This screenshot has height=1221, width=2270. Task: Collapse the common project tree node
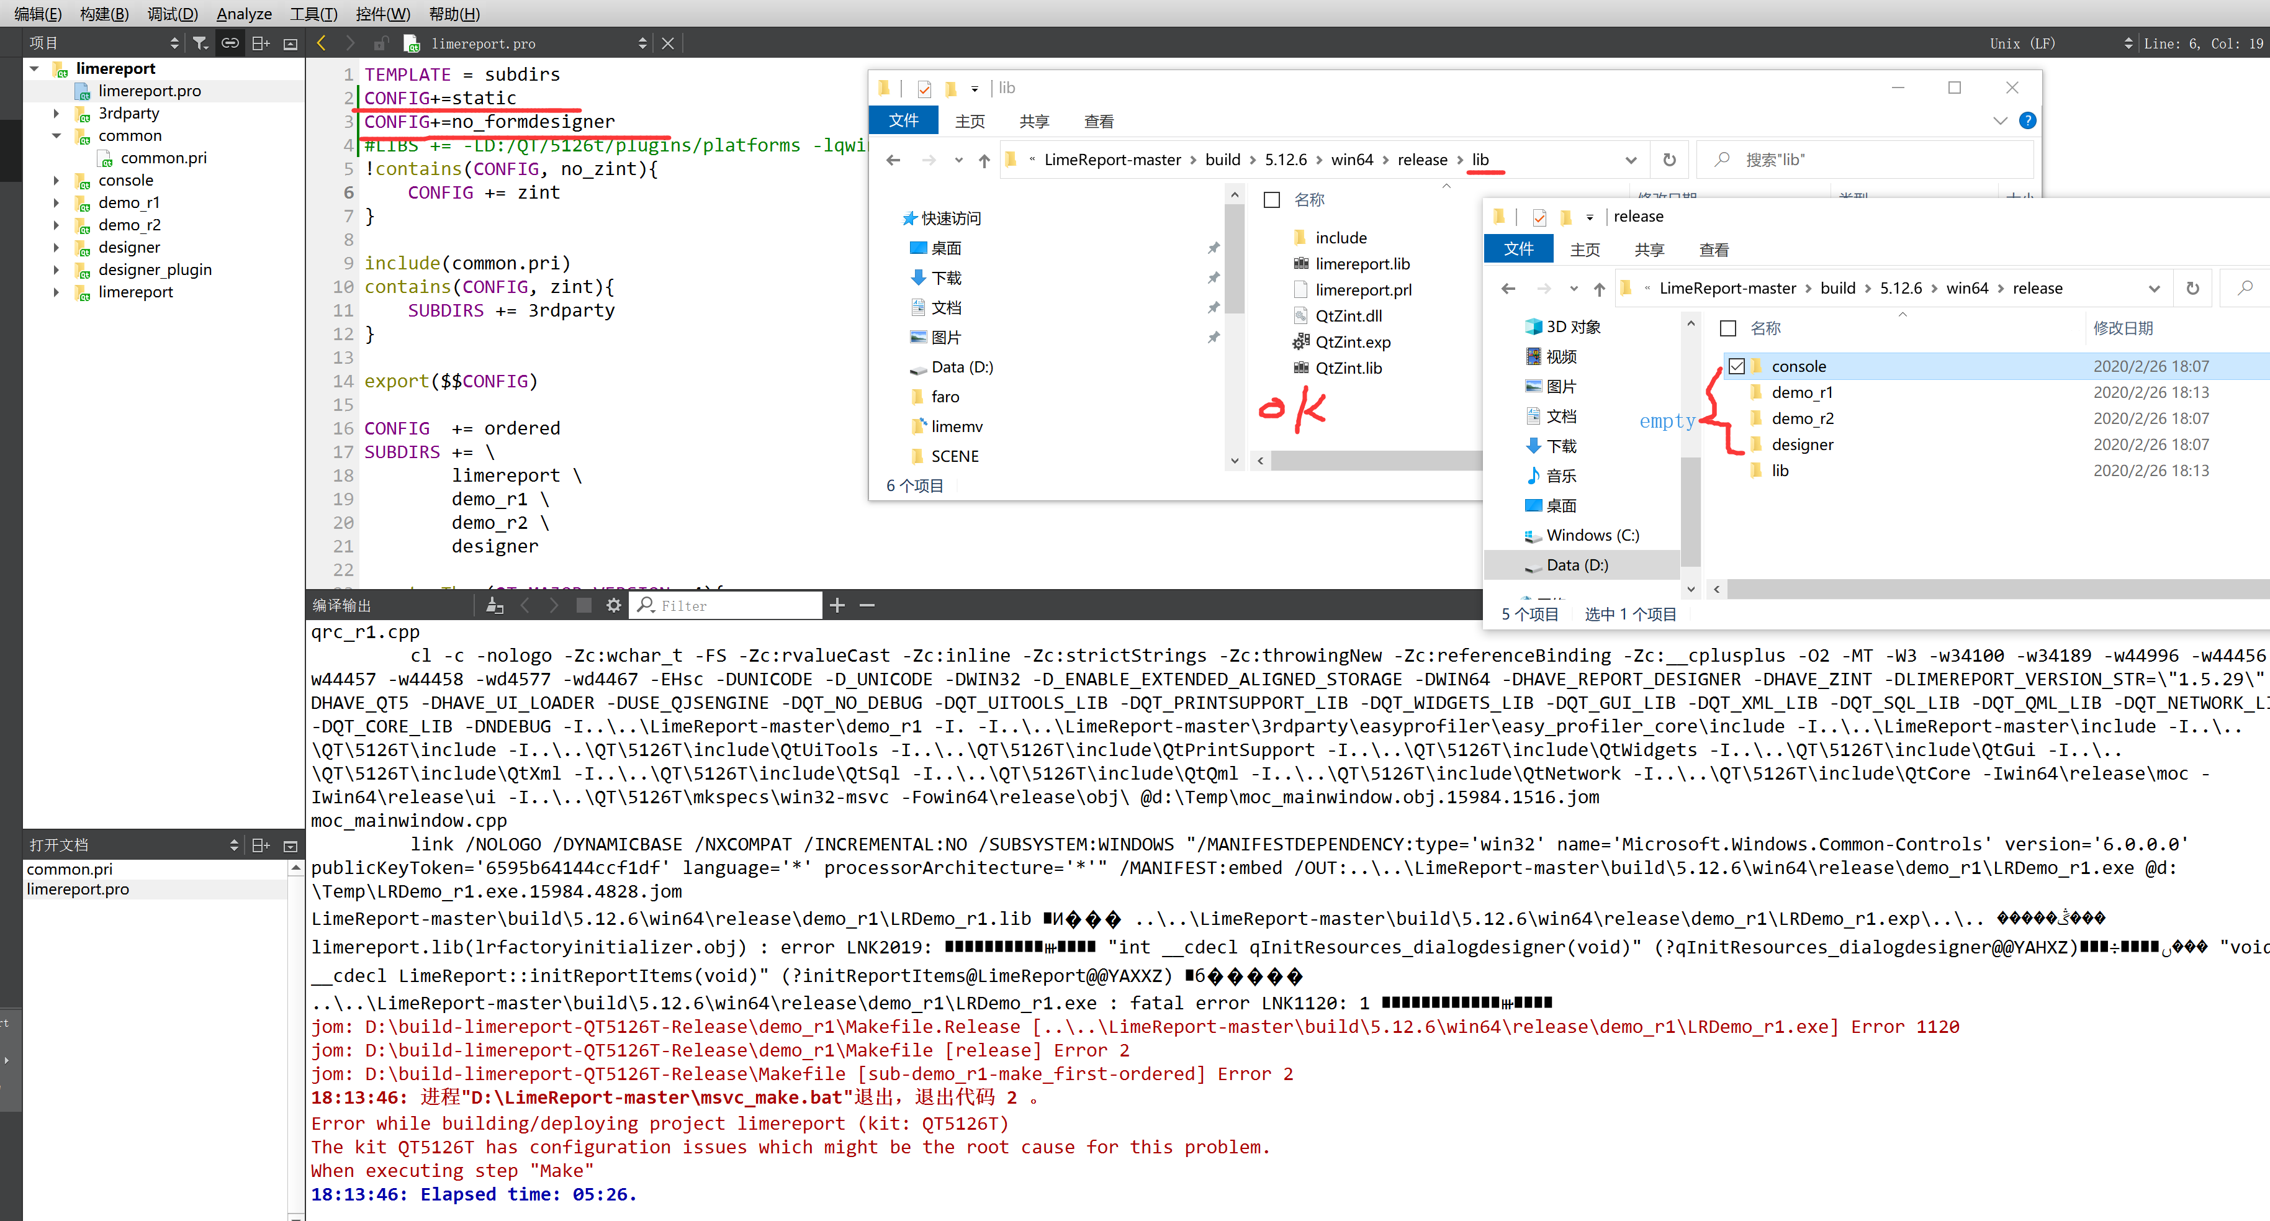click(56, 136)
